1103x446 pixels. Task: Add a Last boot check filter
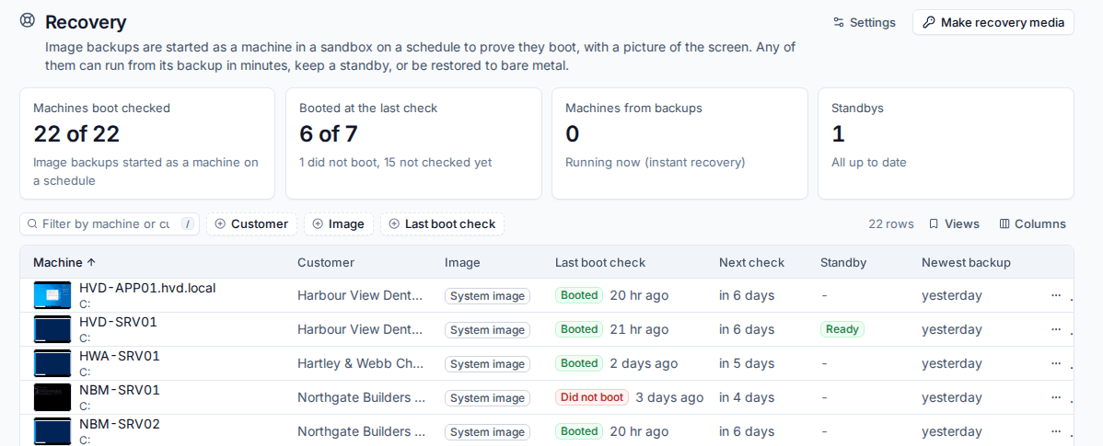click(443, 224)
